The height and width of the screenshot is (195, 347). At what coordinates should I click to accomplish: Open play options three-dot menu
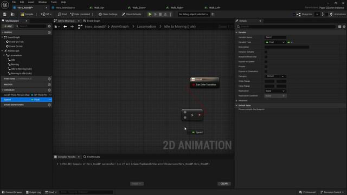pos(170,14)
